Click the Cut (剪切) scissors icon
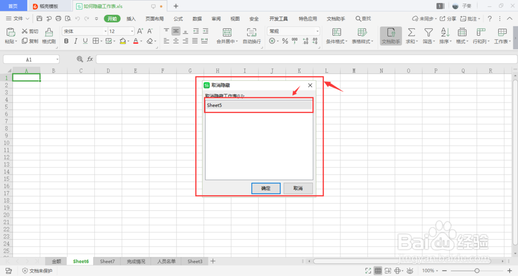Image resolution: width=518 pixels, height=276 pixels. point(24,31)
